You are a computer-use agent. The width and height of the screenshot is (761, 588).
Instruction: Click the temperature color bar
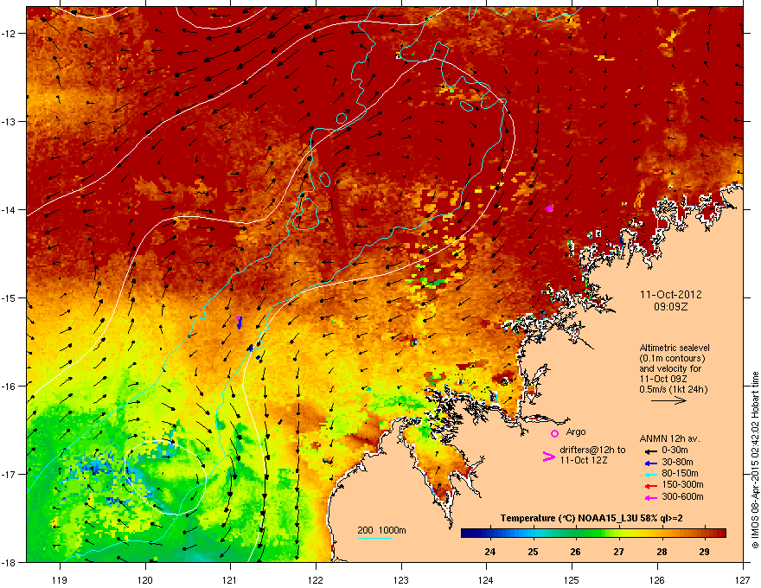pyautogui.click(x=593, y=533)
